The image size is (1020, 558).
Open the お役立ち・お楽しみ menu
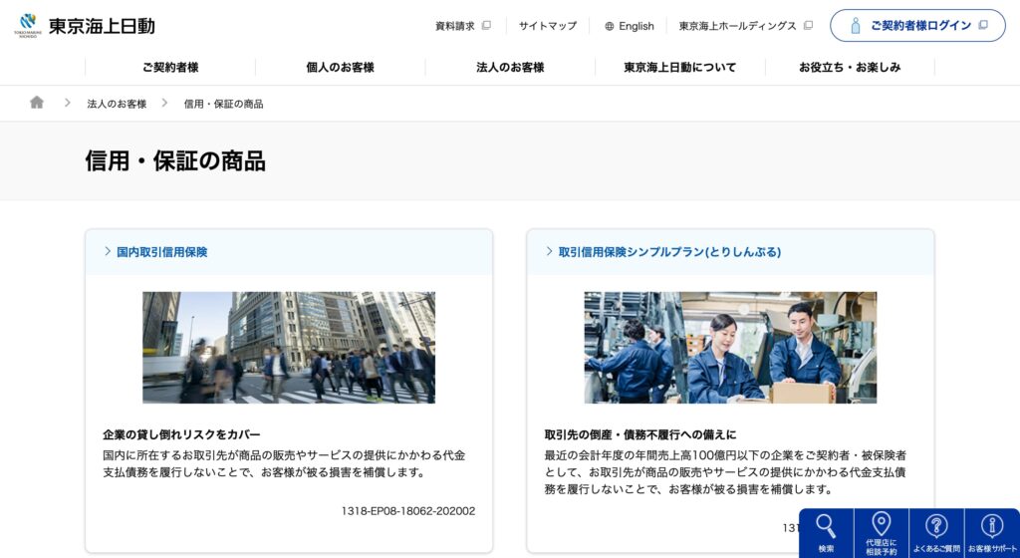coord(850,67)
